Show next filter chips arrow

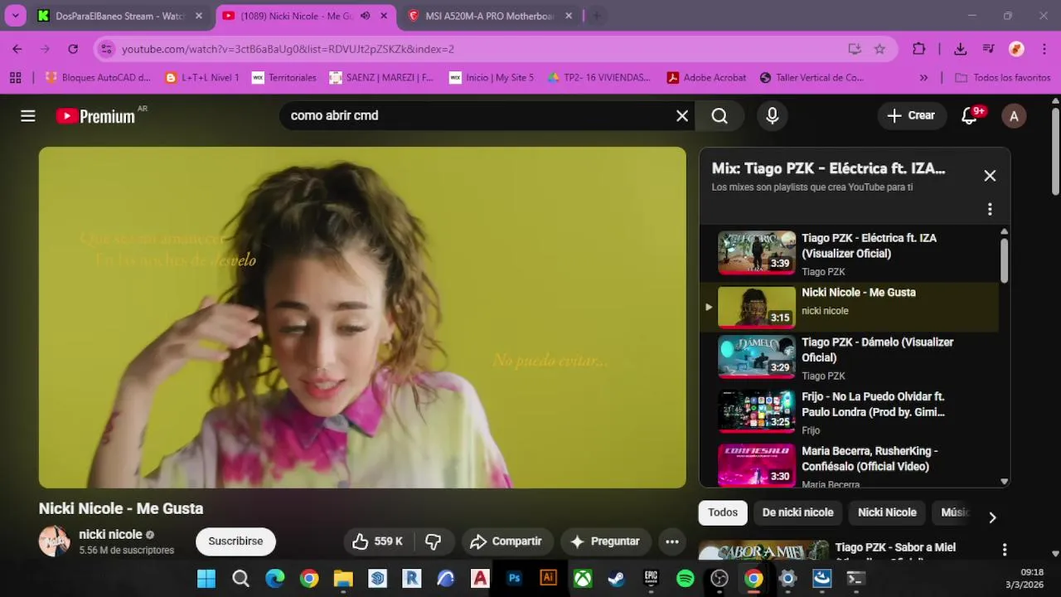point(992,517)
